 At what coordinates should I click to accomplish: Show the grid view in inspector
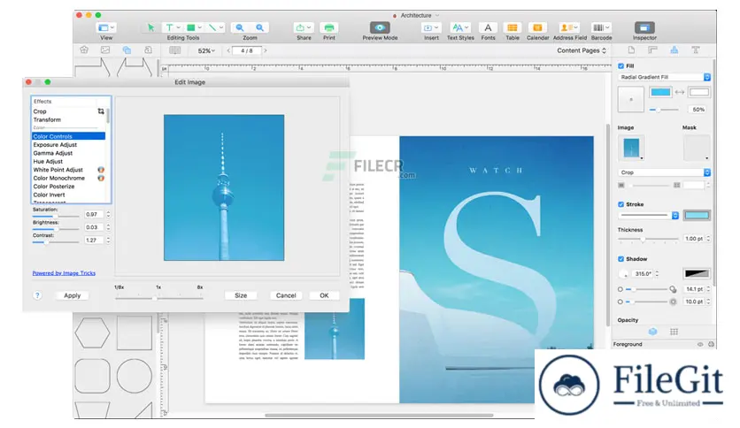pyautogui.click(x=674, y=332)
